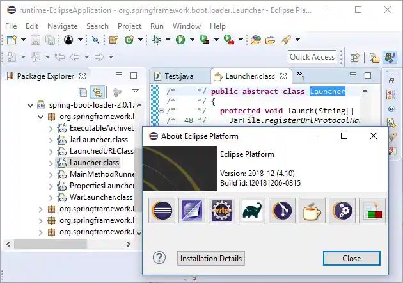403x283 pixels.
Task: Switch to the Test.java editor tab
Action: 178,76
